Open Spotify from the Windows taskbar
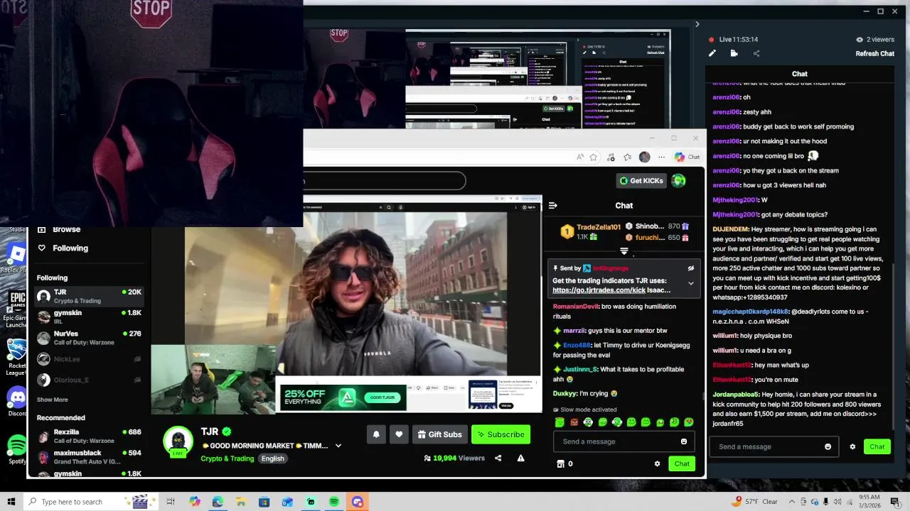 (334, 502)
